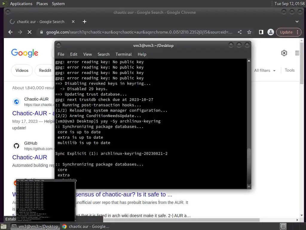This screenshot has height=230, width=306.
Task: Open Google apps grid
Action: (x=297, y=53)
